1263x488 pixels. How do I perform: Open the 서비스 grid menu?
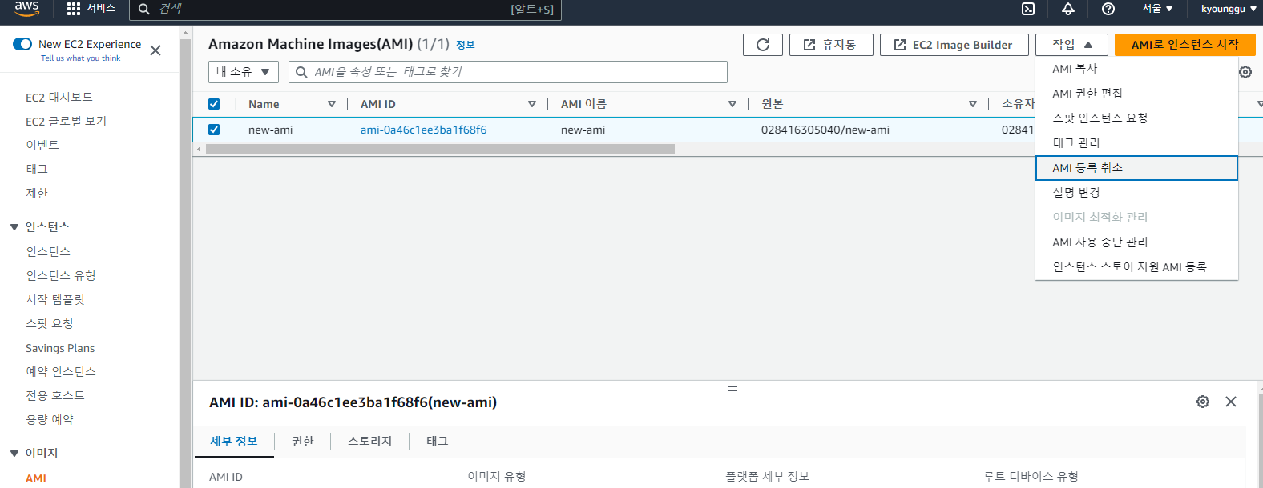pos(91,9)
